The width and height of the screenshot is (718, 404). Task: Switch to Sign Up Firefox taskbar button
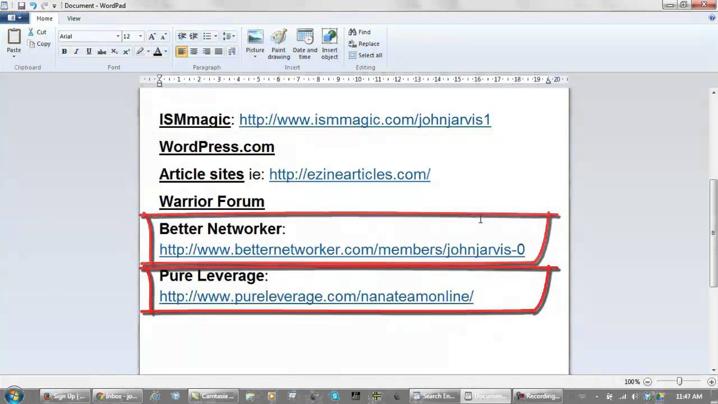(65, 396)
